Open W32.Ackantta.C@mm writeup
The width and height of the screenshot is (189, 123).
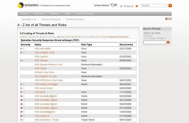(x=46, y=100)
